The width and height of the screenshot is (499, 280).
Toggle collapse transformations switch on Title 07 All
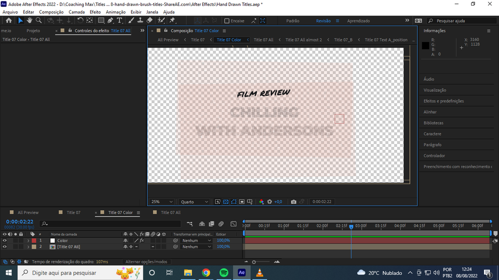[131, 247]
